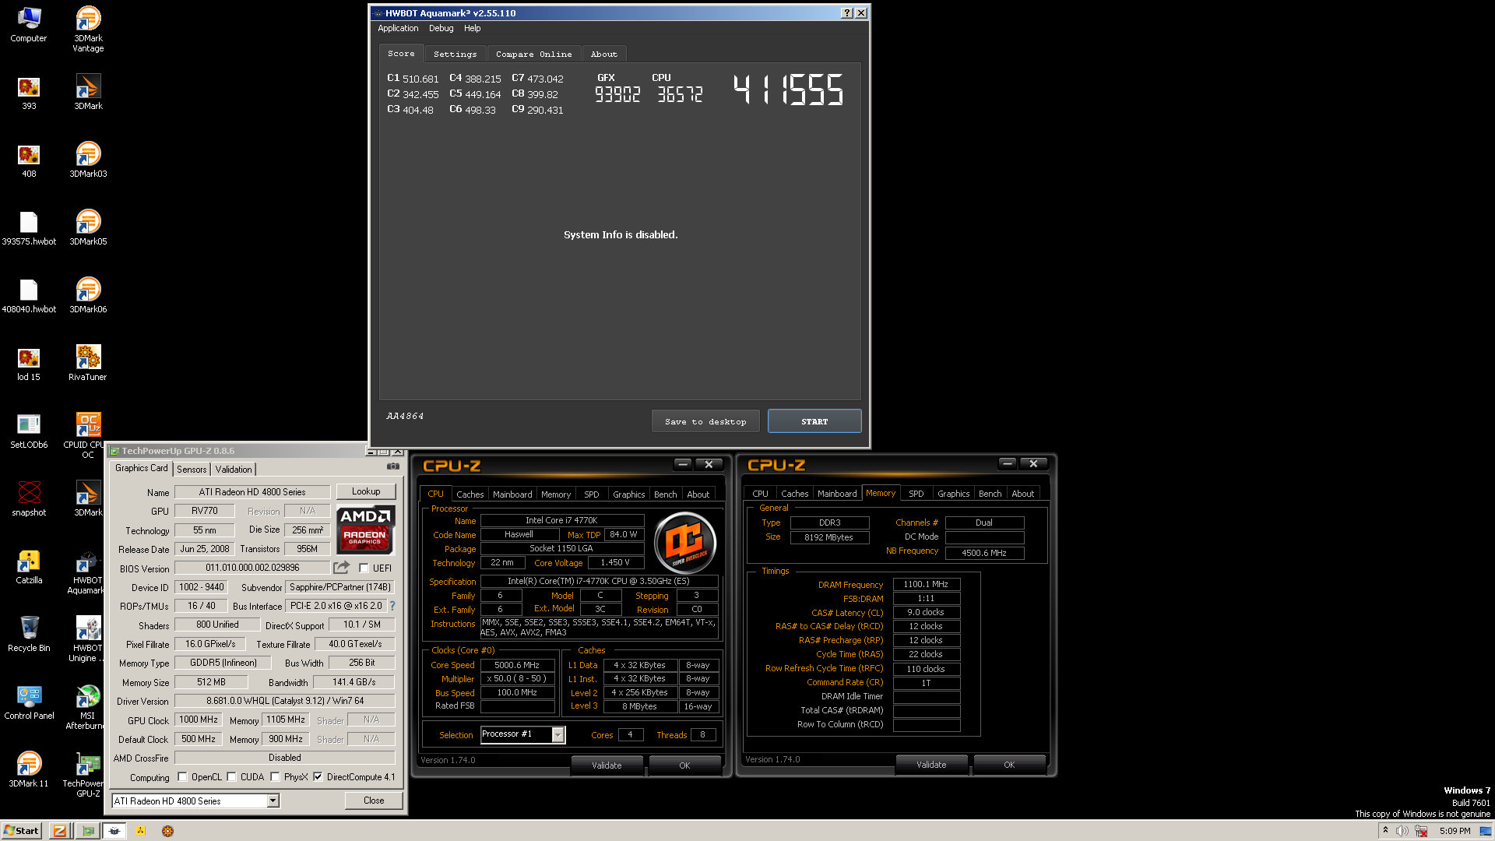The image size is (1495, 841).
Task: Click OK in the right CPU-Z window
Action: pyautogui.click(x=1009, y=765)
